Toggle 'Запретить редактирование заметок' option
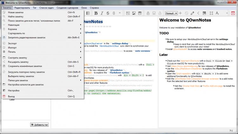 coord(27,37)
